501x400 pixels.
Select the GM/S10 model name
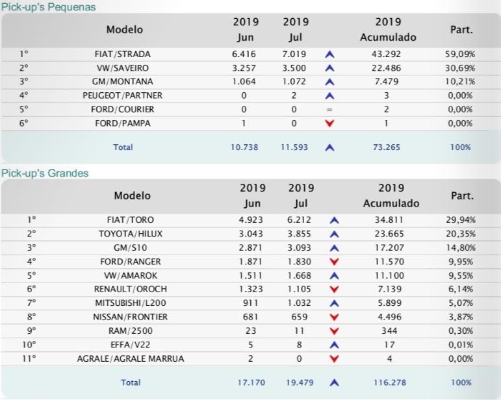(131, 247)
